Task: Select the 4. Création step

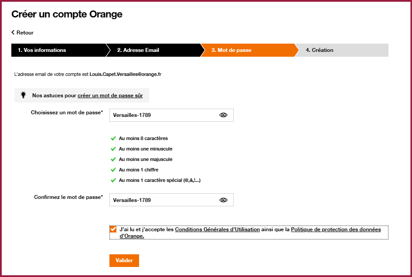Action: coord(341,50)
